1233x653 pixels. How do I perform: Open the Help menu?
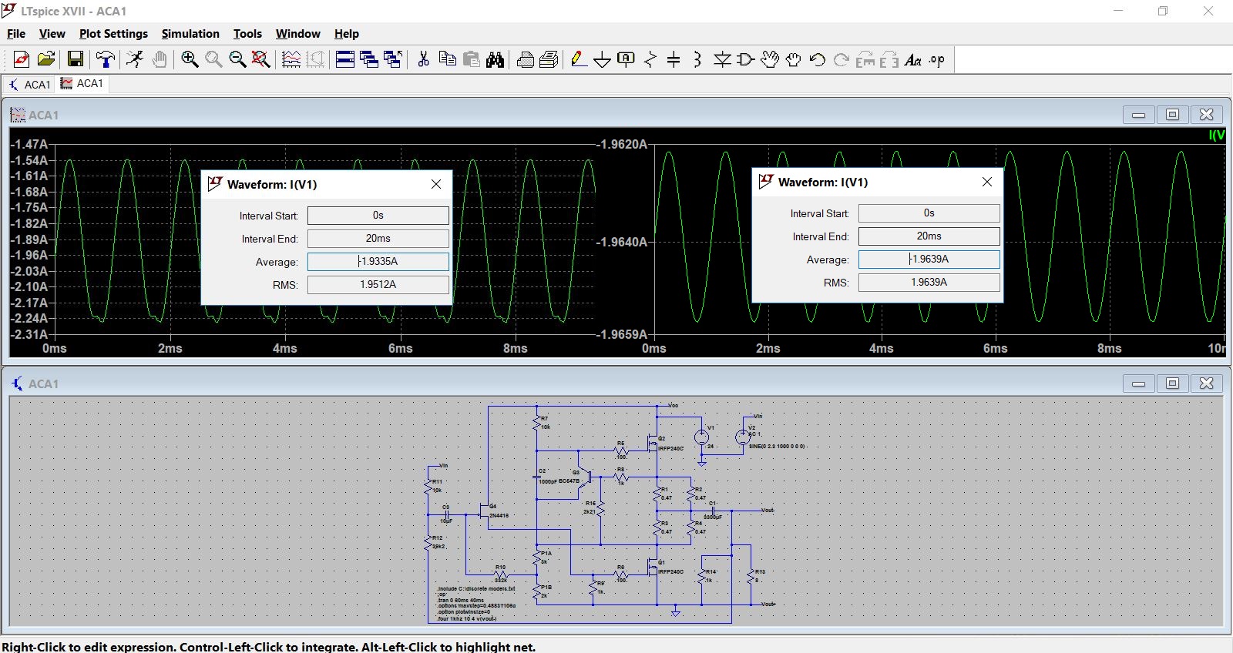347,34
